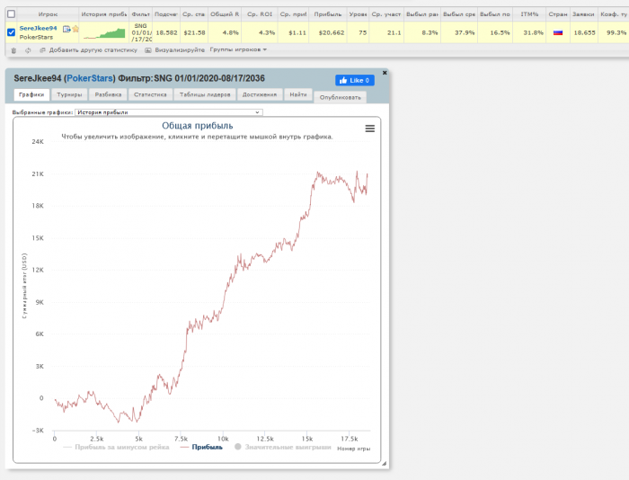Click the $1.11 average profit cell
Image resolution: width=629 pixels, height=480 pixels.
point(293,32)
